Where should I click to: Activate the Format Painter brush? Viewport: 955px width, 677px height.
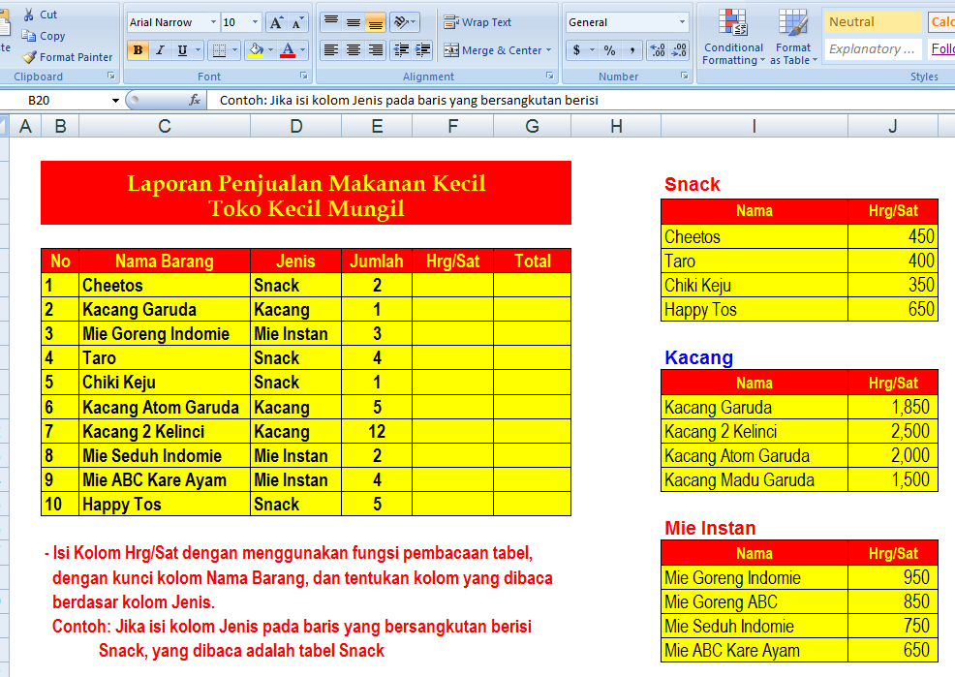(29, 57)
